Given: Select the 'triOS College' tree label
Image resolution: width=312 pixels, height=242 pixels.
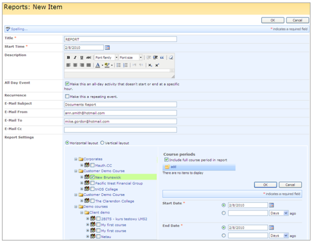Looking at the screenshot, I should pos(106,189).
